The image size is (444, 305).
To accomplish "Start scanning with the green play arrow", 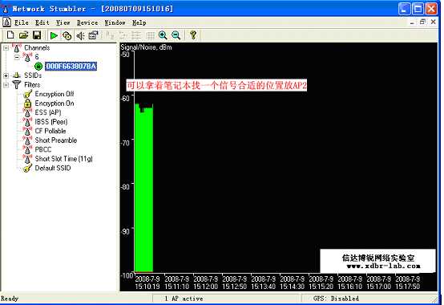I will pos(54,35).
